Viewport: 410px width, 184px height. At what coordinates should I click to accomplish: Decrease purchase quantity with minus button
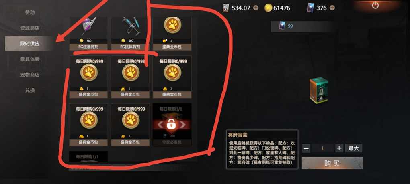tap(306, 148)
